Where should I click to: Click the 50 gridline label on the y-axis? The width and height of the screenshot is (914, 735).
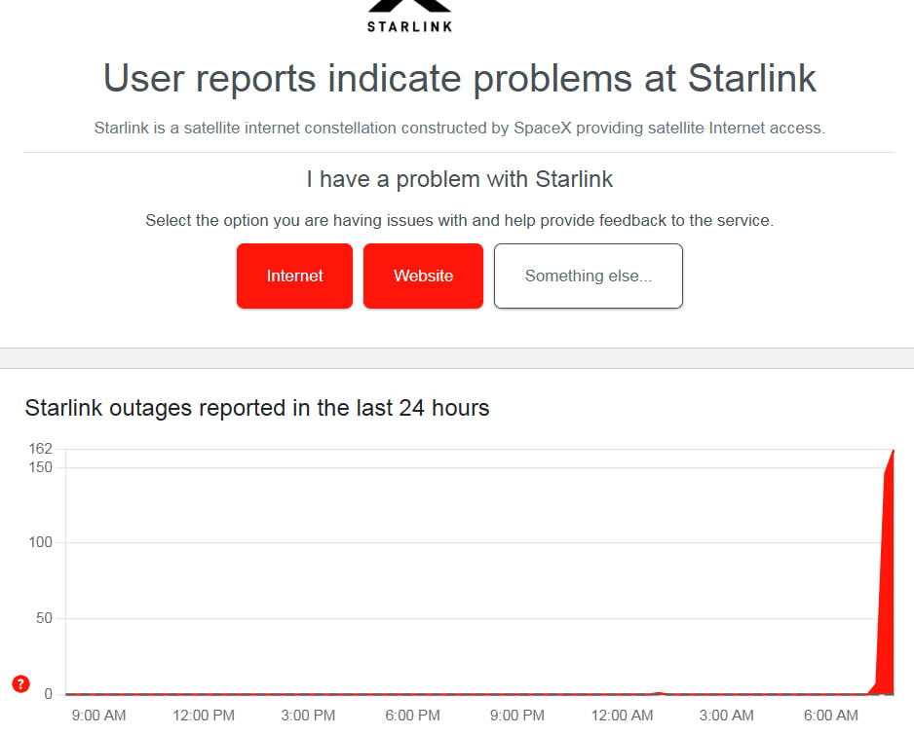(x=44, y=618)
